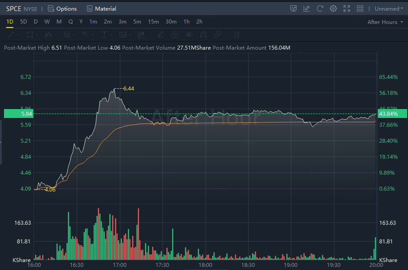Viewport: 408px width, 270px height.
Task: Select the 15m interval
Action: (x=153, y=22)
